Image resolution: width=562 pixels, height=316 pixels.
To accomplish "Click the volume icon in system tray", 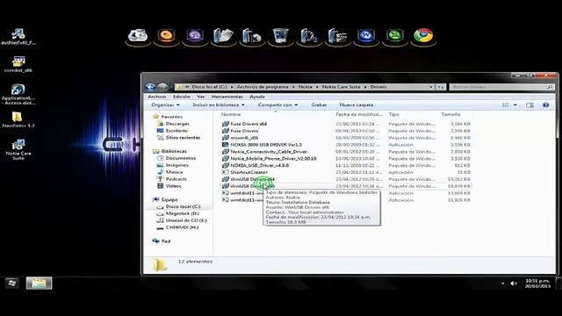I will [513, 284].
